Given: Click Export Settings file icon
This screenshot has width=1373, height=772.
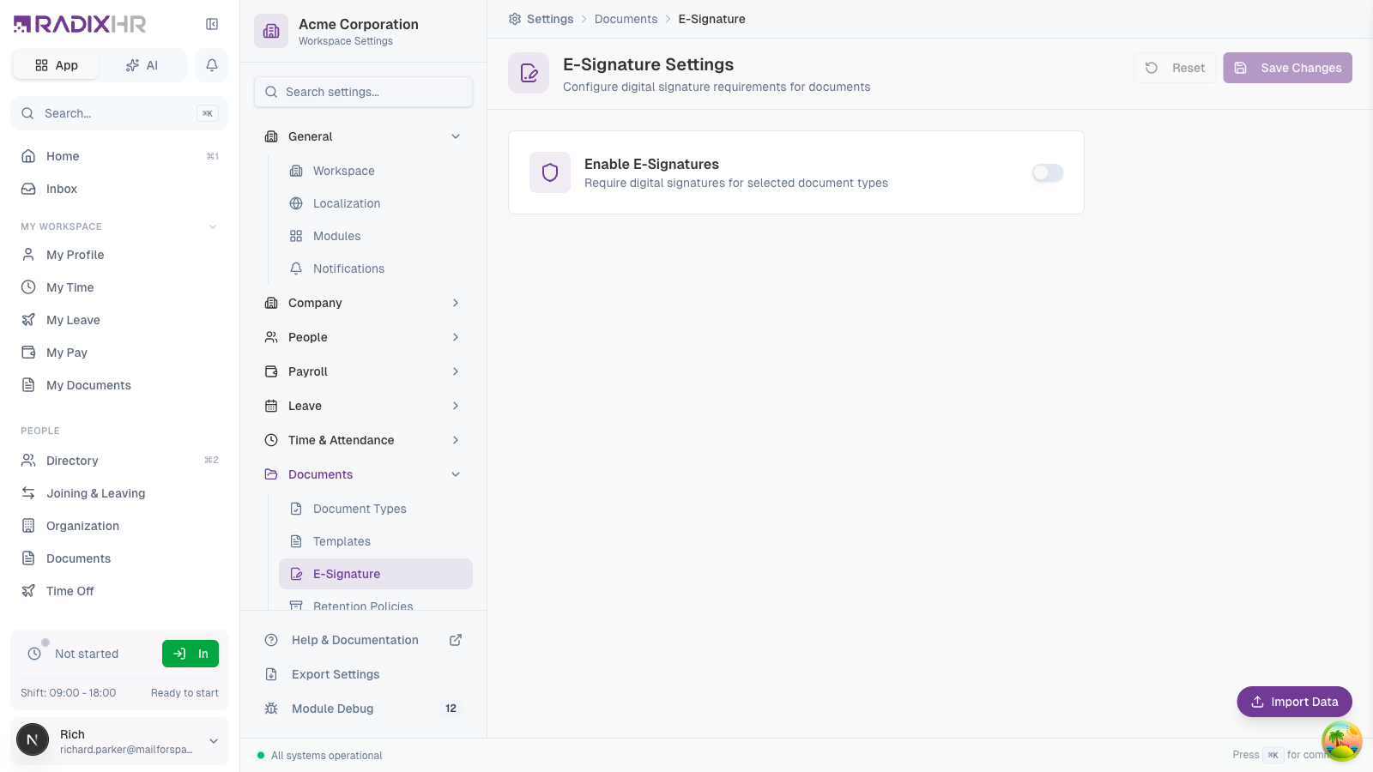Looking at the screenshot, I should point(271,674).
